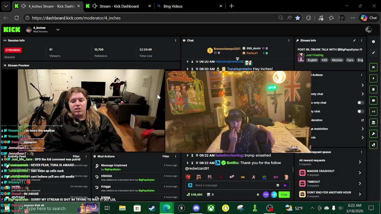Image resolution: width=381 pixels, height=214 pixels.
Task: Open Mod Actions three-dot menu
Action: [x=176, y=156]
